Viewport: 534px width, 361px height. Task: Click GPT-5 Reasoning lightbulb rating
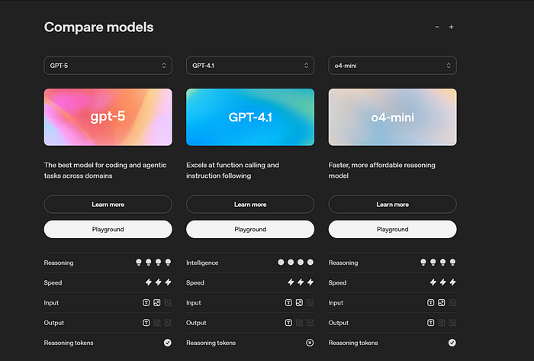coord(153,263)
